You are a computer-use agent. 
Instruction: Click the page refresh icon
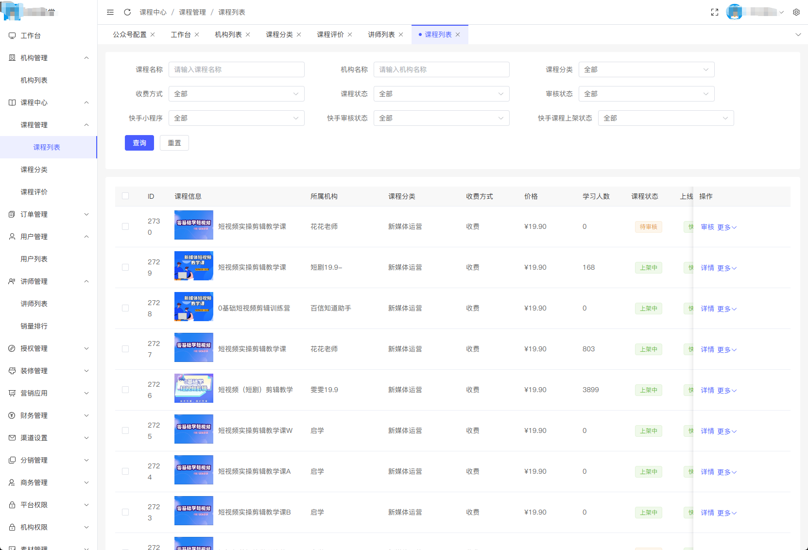[x=127, y=12]
